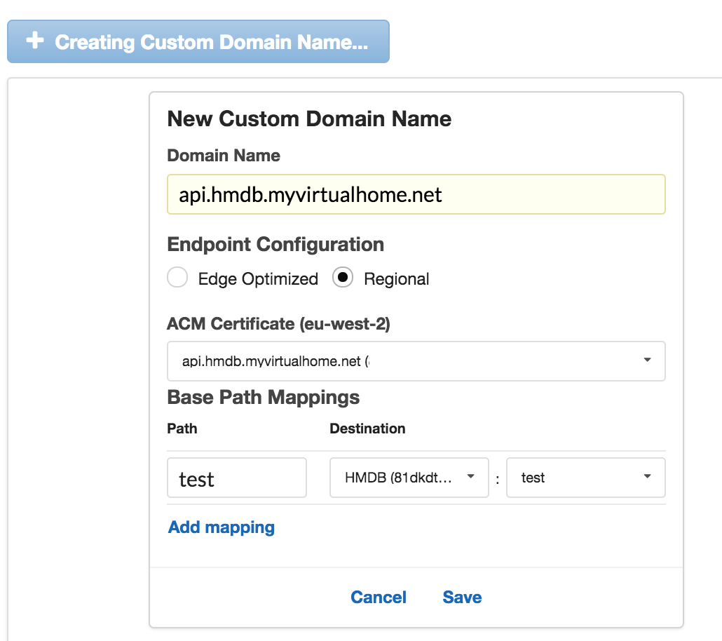Click the Domain Name field label
Viewport: 722px width, 641px height.
(224, 156)
